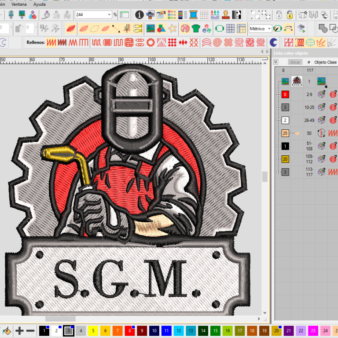
Task: Click the Ubicar button
Action: [294, 62]
